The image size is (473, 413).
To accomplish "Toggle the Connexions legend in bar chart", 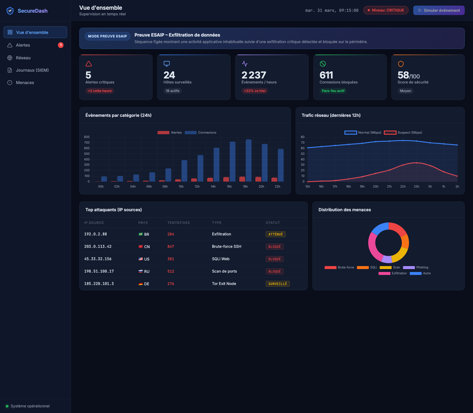I will tap(201, 132).
